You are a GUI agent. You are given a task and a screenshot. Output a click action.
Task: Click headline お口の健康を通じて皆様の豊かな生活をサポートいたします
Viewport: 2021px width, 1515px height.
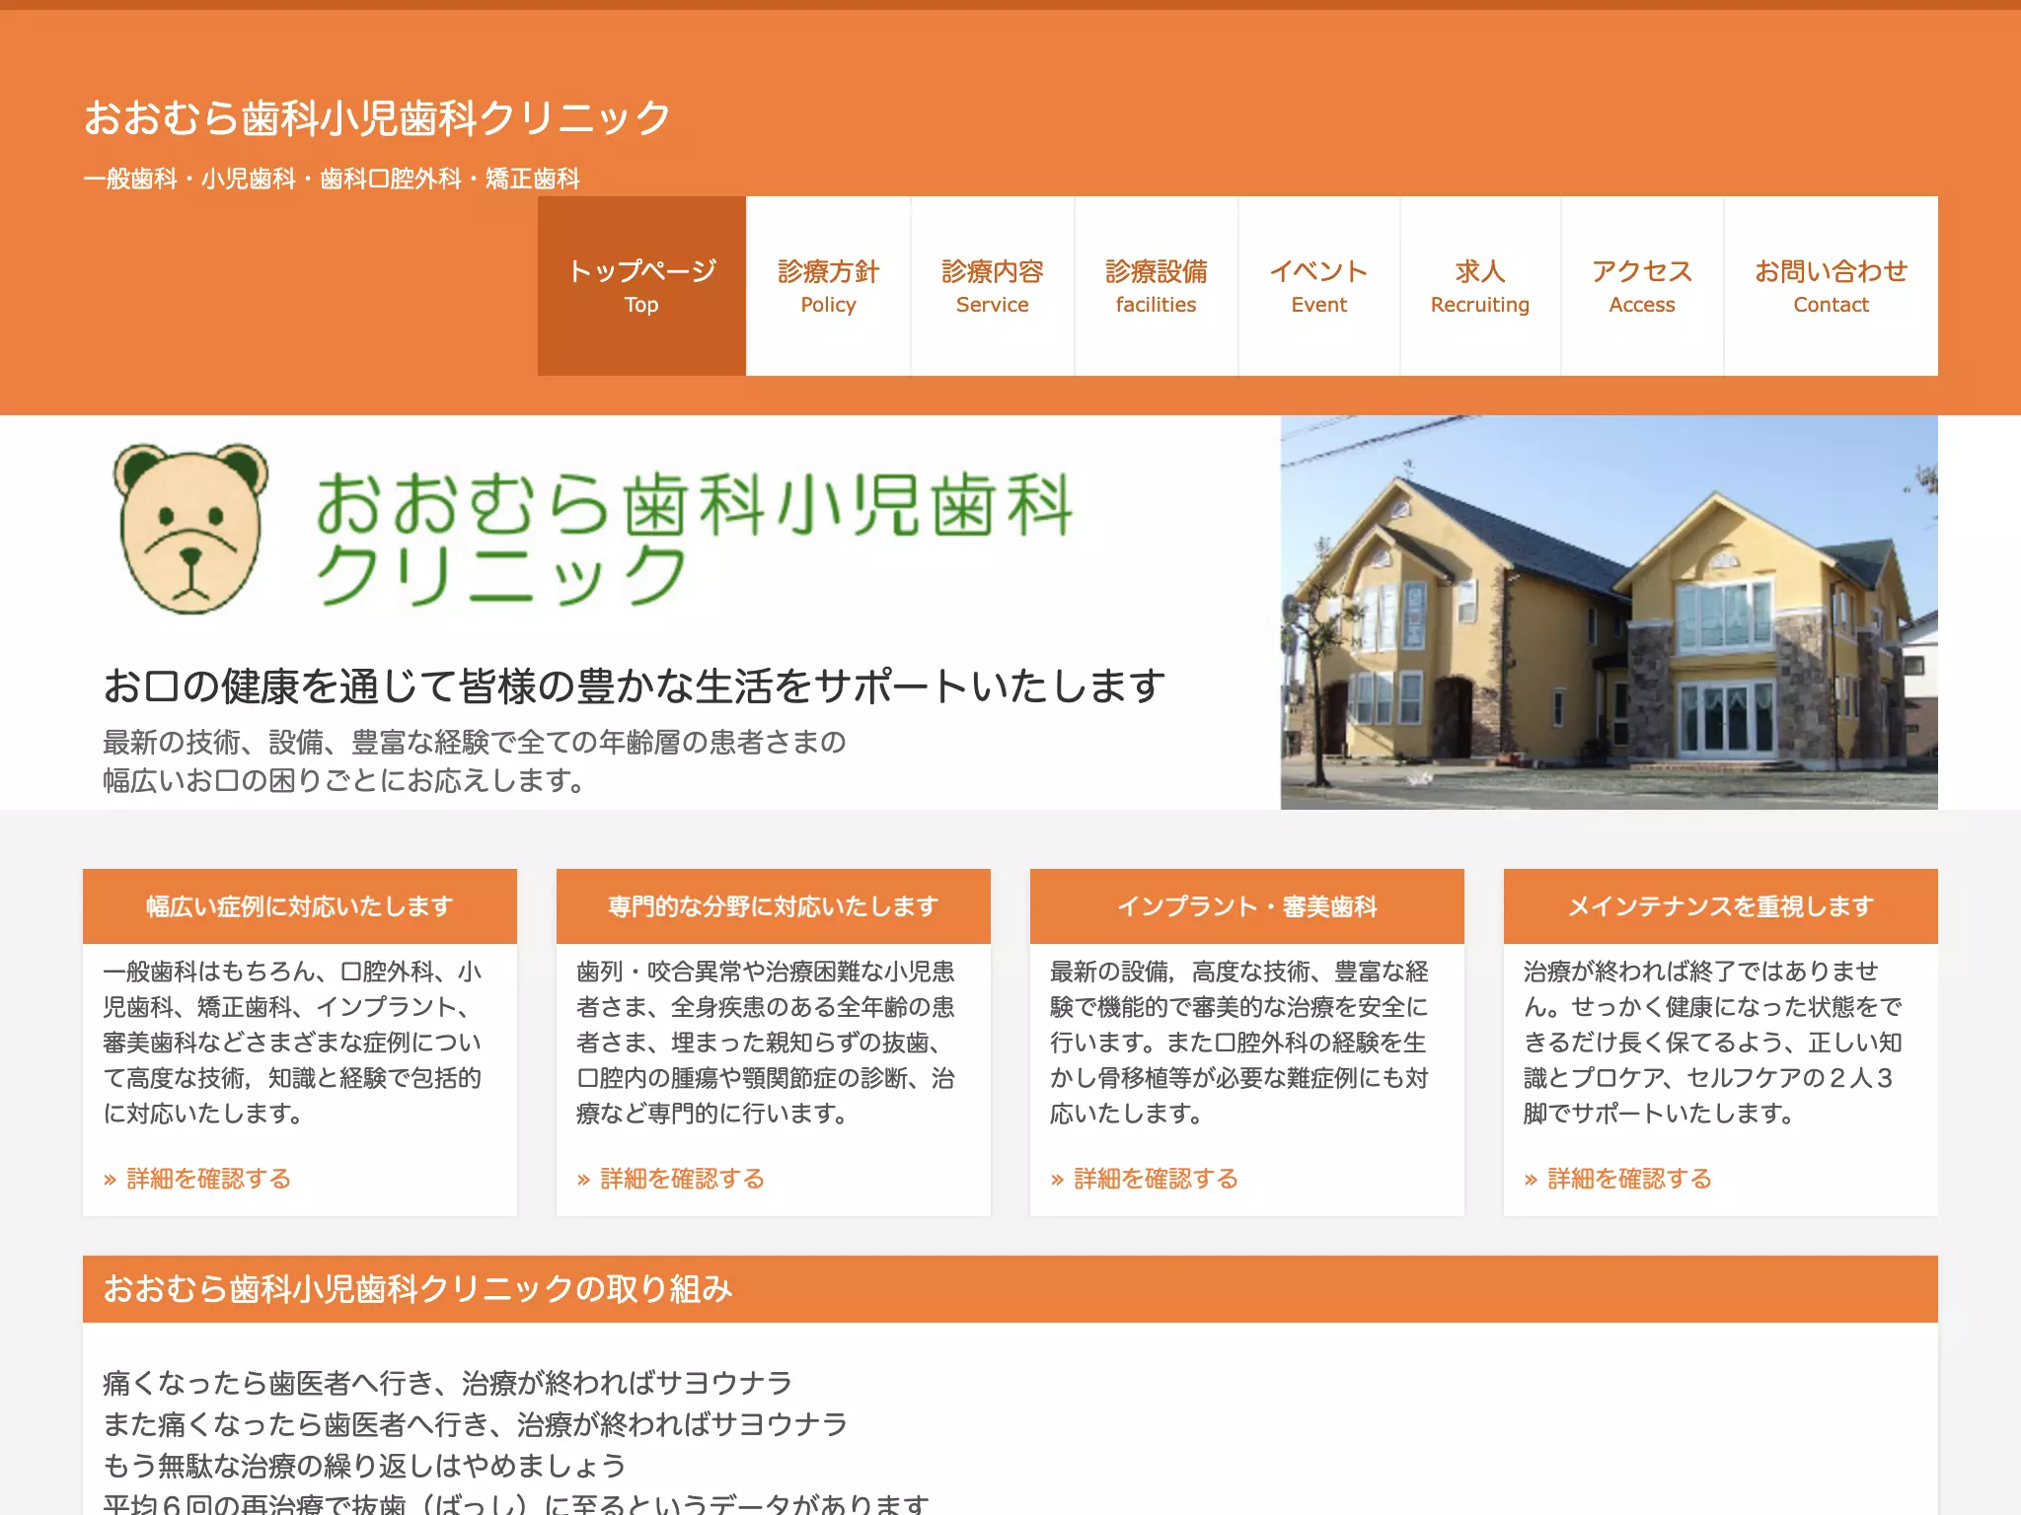(635, 685)
